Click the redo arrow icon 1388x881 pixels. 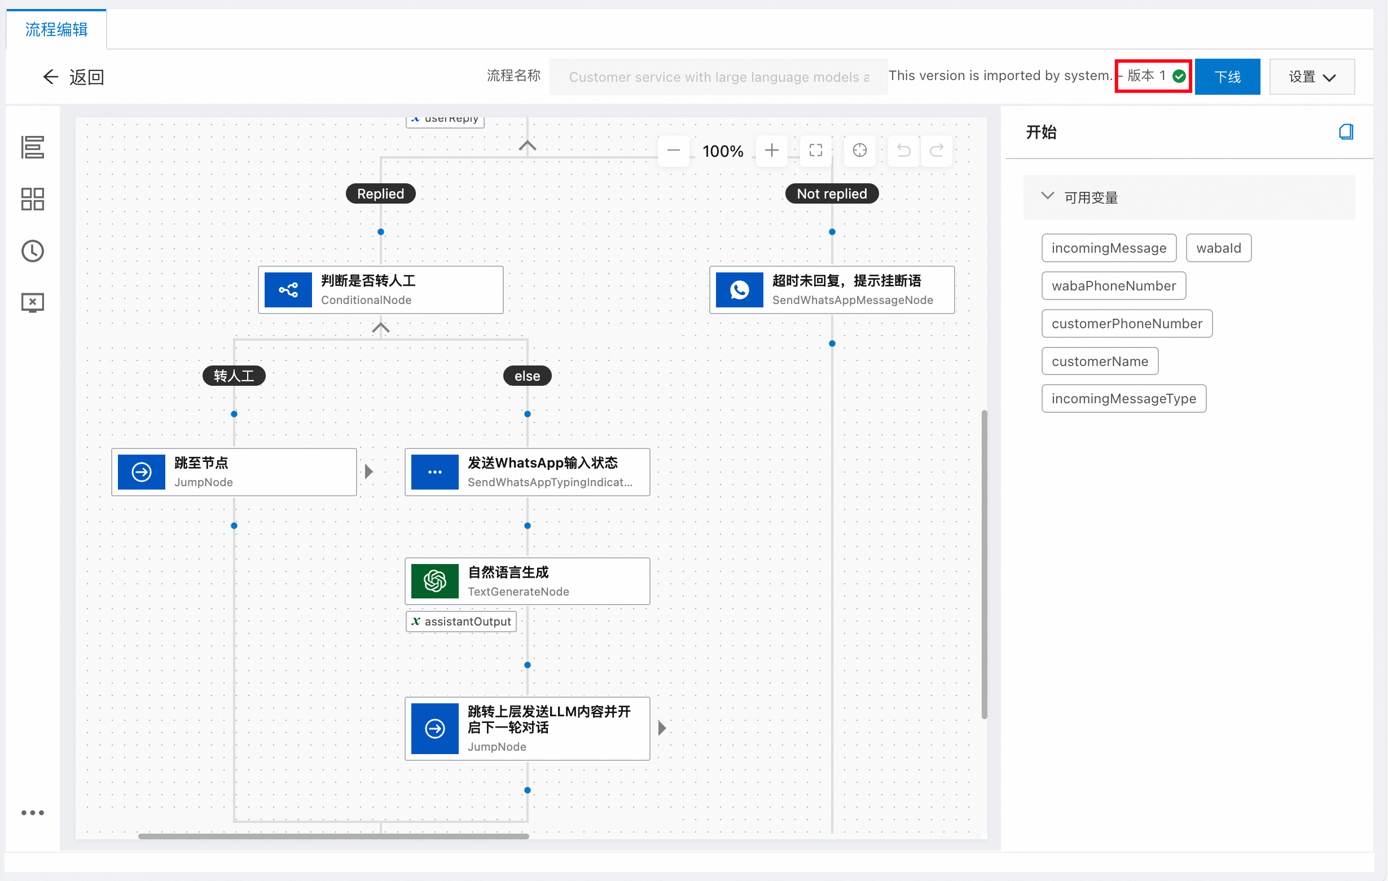937,151
